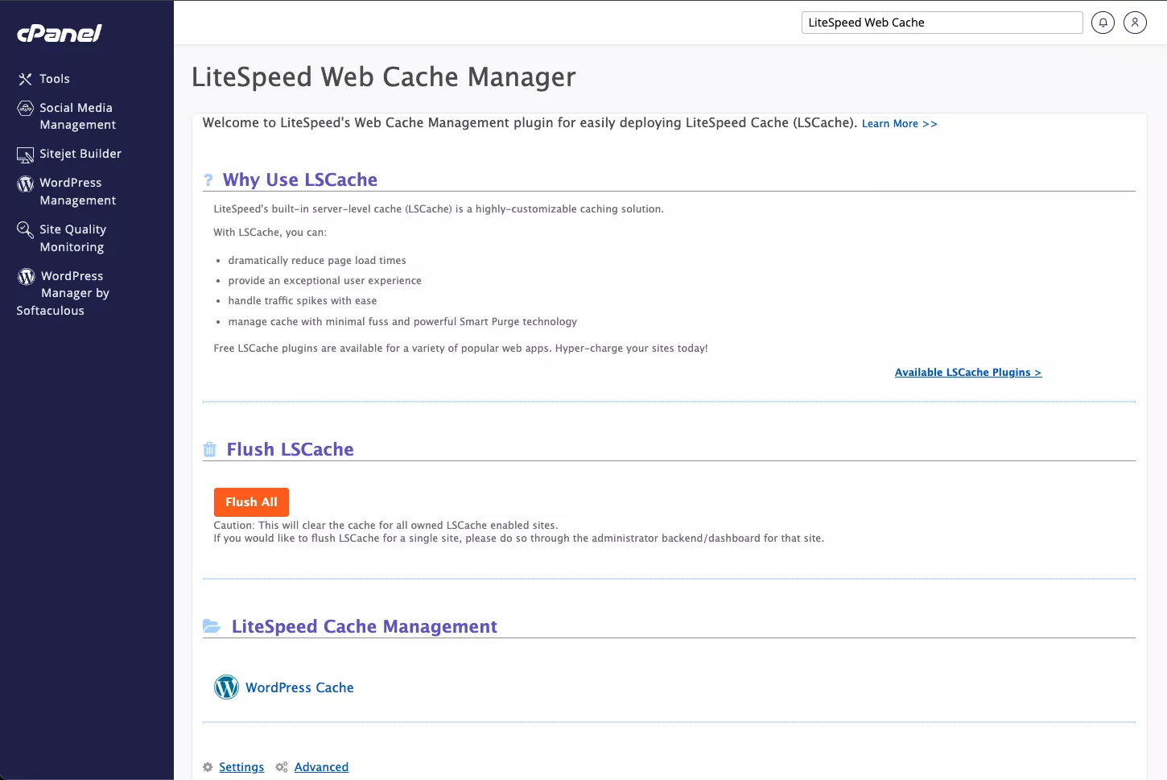The height and width of the screenshot is (780, 1167).
Task: Click the double-gear icon before Advanced
Action: [281, 766]
